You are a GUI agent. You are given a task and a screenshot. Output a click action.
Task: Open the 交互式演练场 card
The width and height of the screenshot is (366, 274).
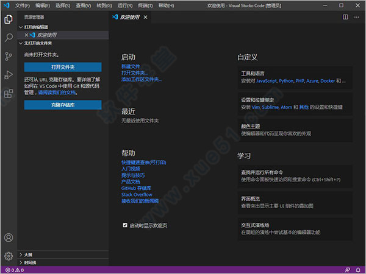[295, 229]
